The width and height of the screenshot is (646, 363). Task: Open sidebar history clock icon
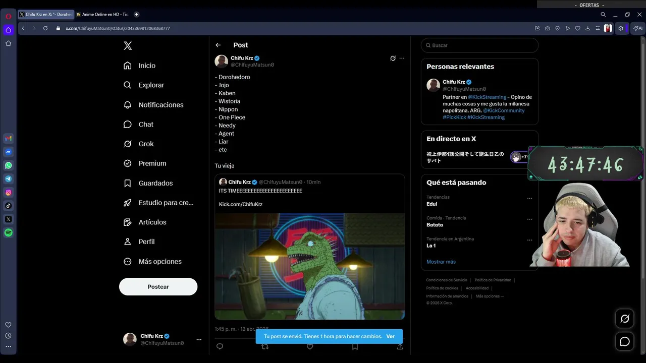8,336
